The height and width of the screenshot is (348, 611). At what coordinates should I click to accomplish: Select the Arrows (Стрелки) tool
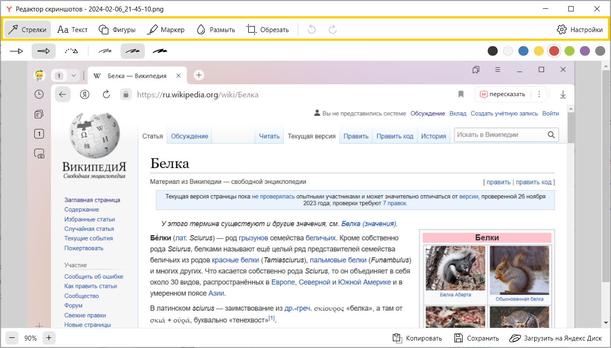pyautogui.click(x=28, y=30)
